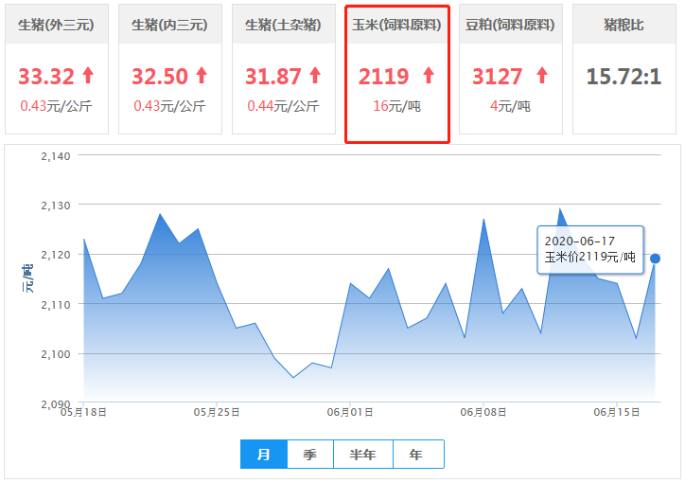Open the 生猪(土杂猪) price card
This screenshot has height=483, width=685.
point(284,25)
